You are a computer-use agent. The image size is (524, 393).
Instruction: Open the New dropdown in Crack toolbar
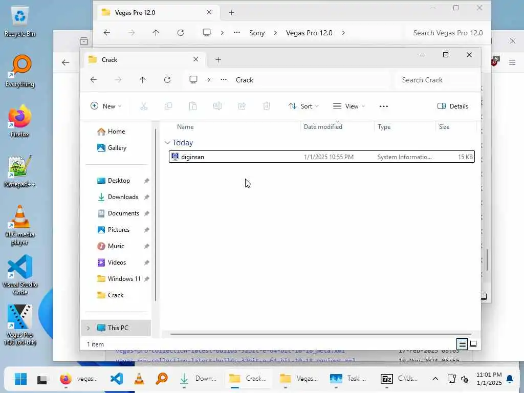click(x=106, y=106)
